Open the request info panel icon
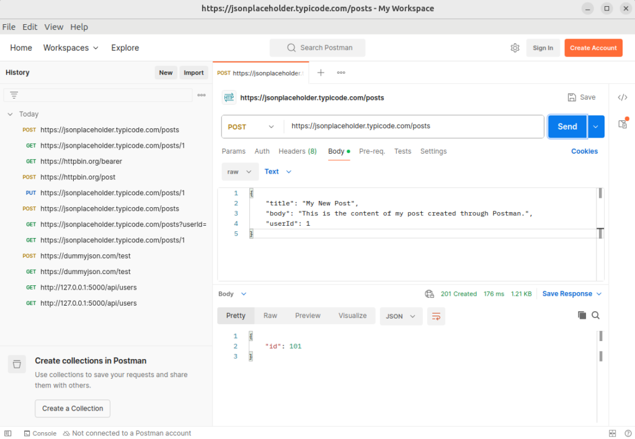Screen dimensions: 635x439 point(623,123)
